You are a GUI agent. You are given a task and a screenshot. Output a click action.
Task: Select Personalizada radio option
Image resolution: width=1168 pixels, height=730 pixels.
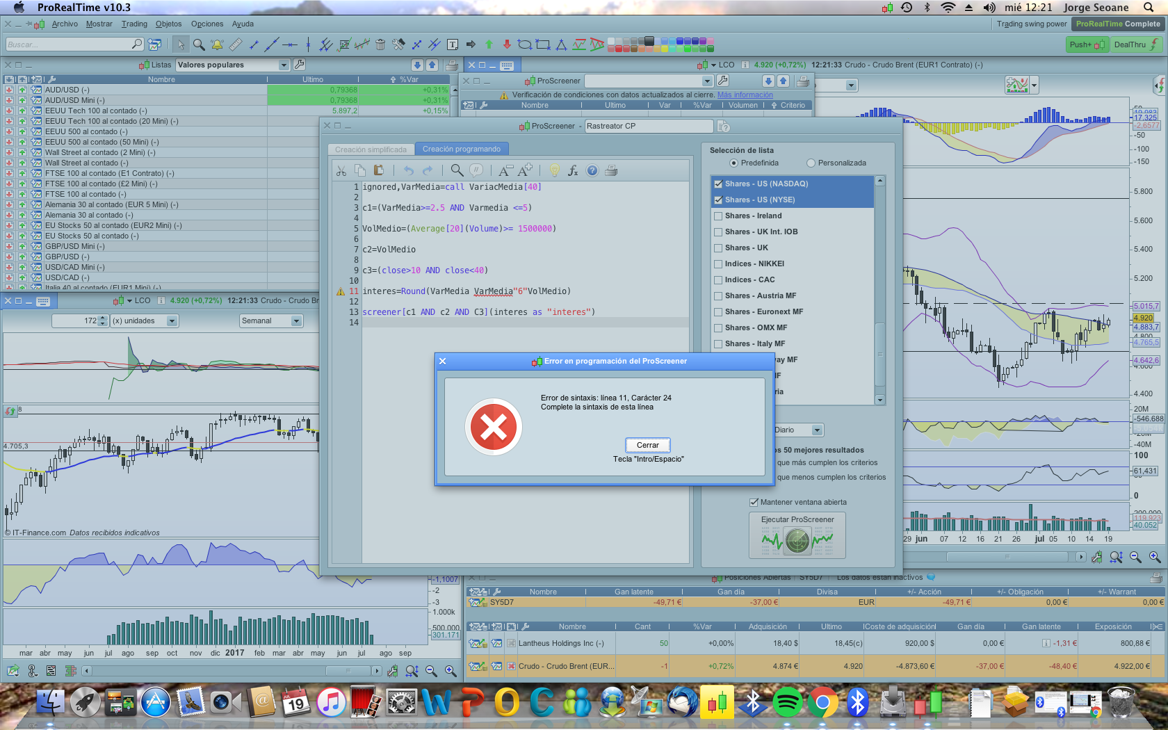click(x=811, y=163)
